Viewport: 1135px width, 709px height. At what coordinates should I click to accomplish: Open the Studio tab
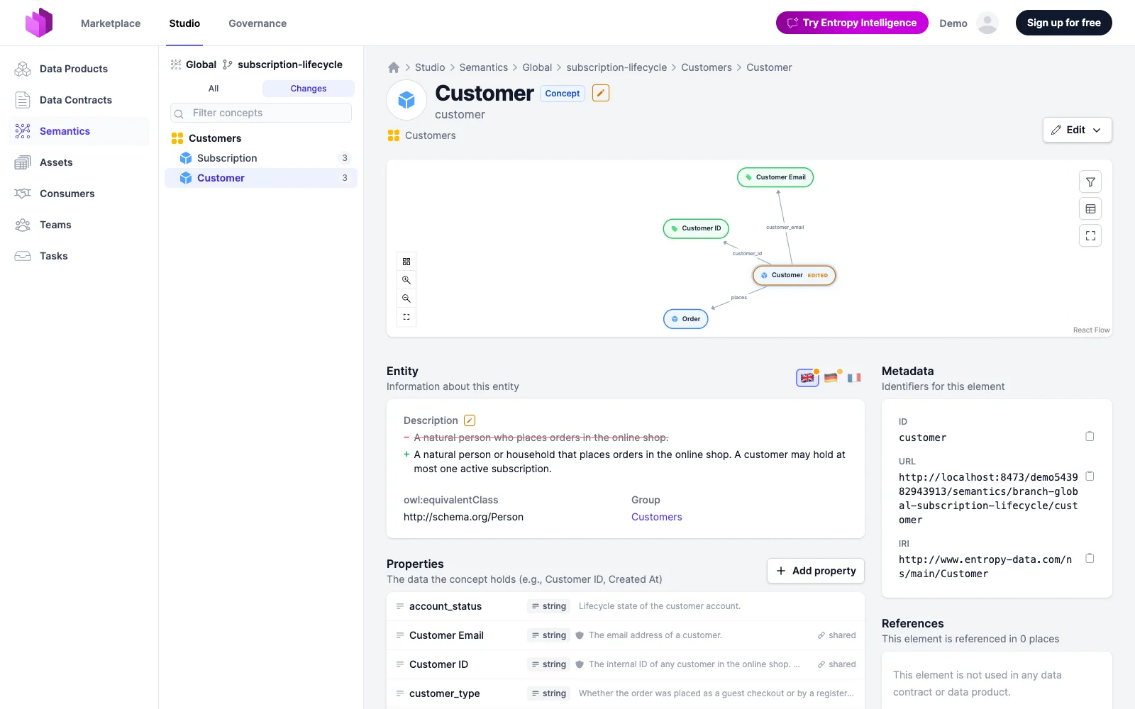(x=184, y=23)
